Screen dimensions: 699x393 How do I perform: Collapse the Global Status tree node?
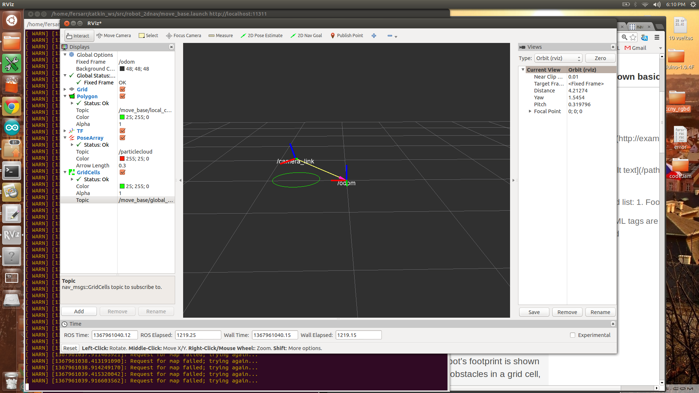pos(65,76)
